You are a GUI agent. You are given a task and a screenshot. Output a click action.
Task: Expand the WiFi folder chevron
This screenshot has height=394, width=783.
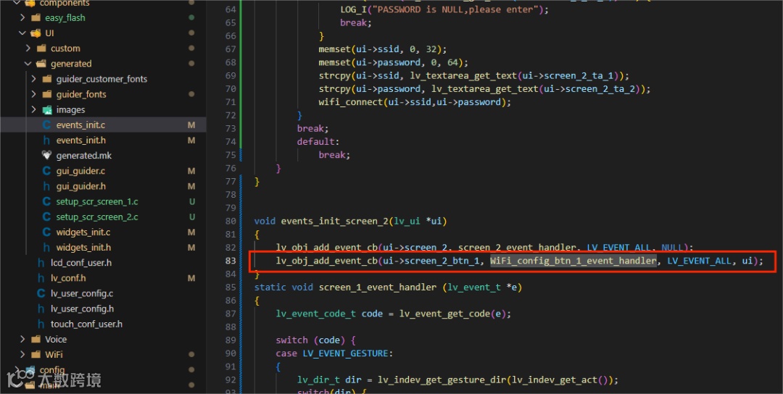point(22,355)
